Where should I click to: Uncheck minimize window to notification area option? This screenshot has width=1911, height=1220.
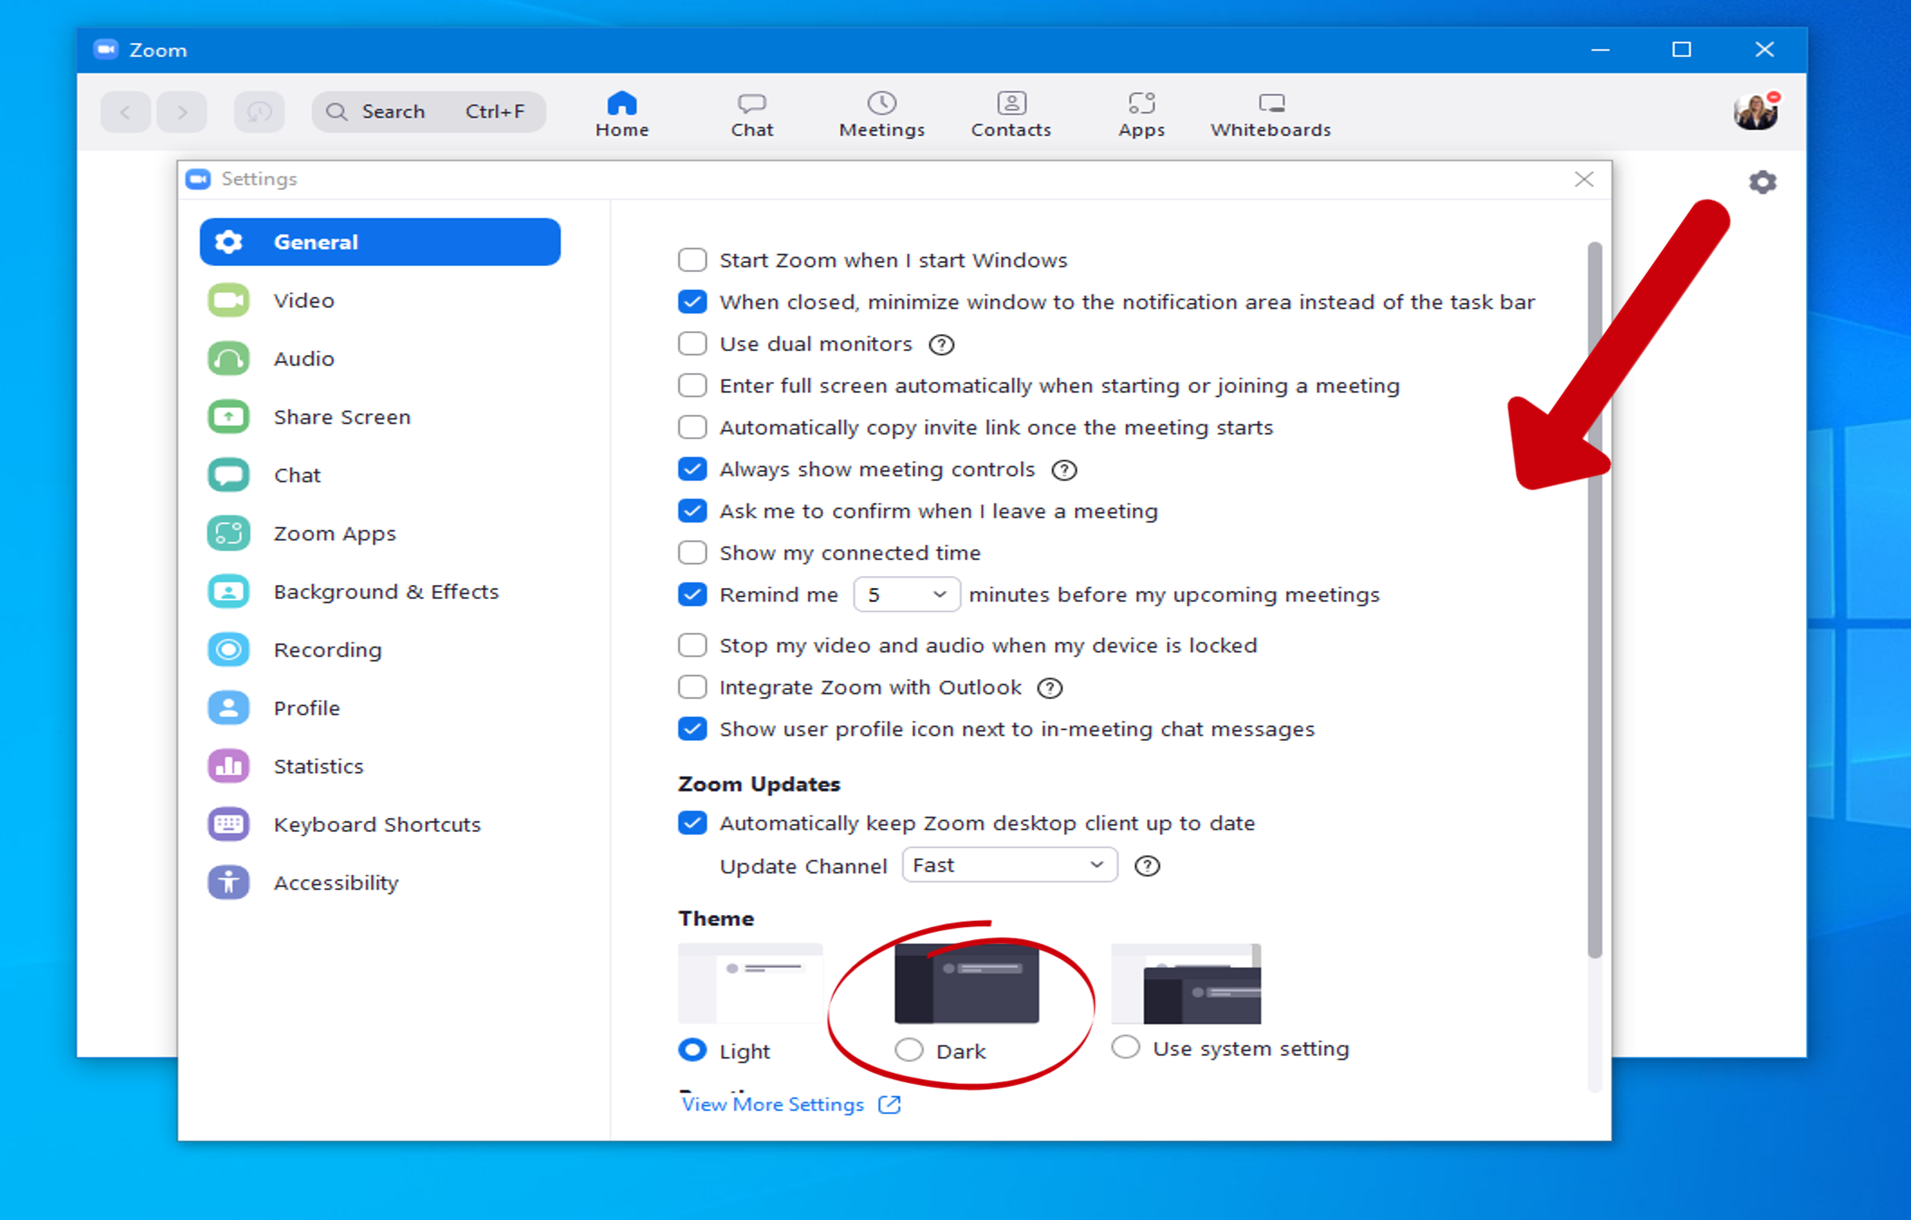[x=692, y=302]
